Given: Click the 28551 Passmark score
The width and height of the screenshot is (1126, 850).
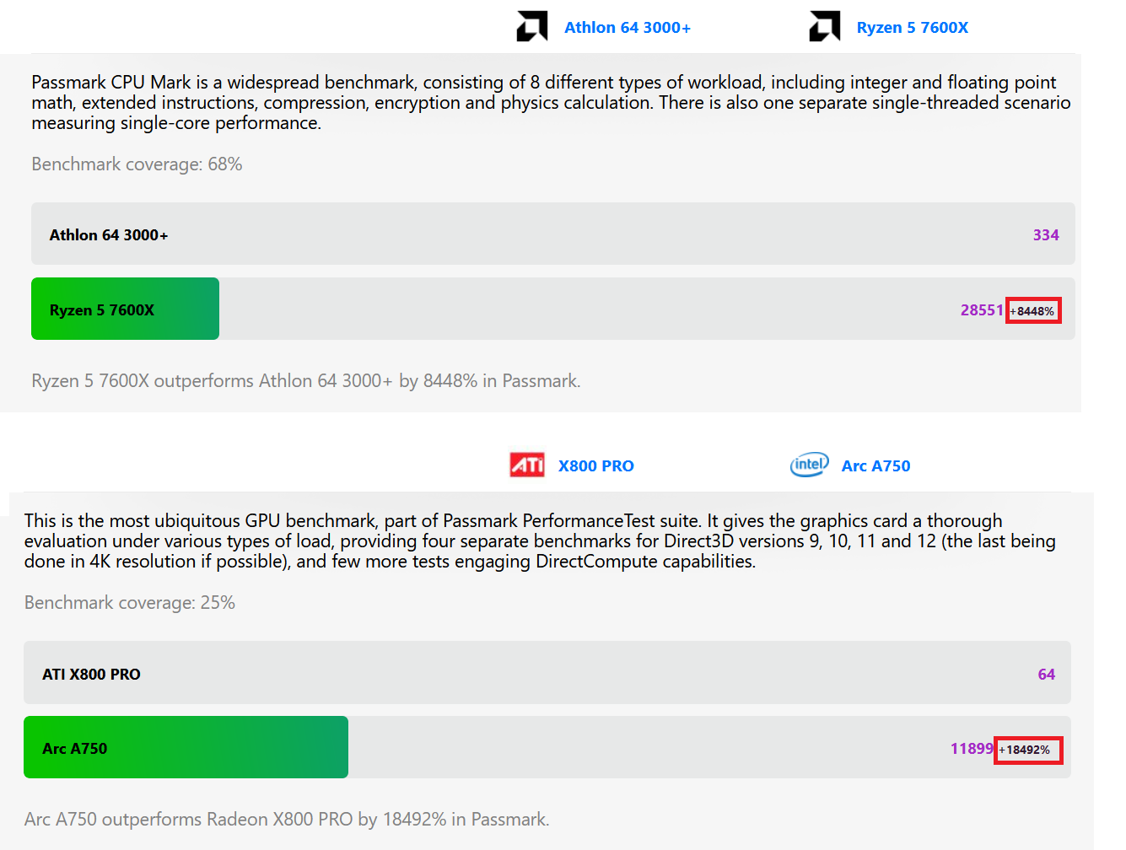Looking at the screenshot, I should (982, 310).
